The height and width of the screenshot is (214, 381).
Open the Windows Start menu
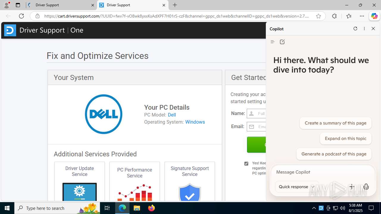click(x=7, y=208)
